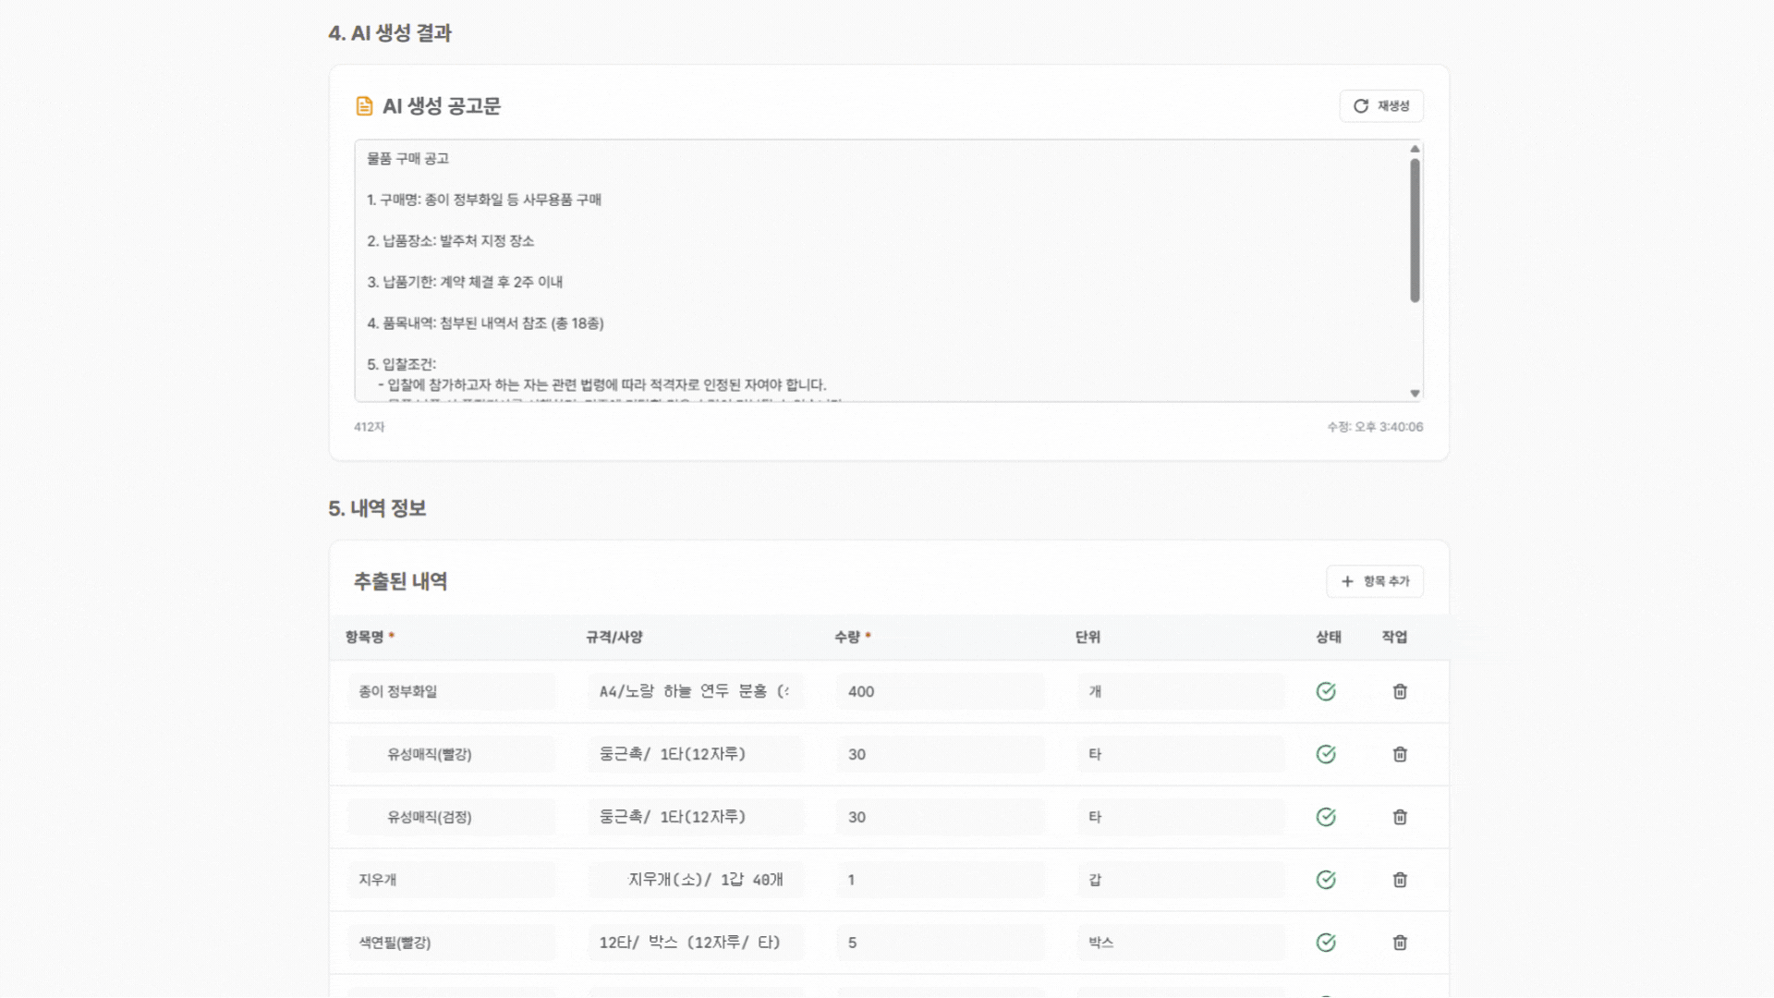Click the line '4. 품목내역: 첨부된 내역서 참조'
The image size is (1774, 998).
pyautogui.click(x=485, y=323)
